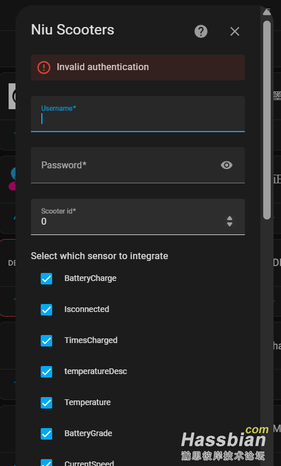Click the Invalid authentication alert banner
Viewport: 281px width, 466px height.
138,67
